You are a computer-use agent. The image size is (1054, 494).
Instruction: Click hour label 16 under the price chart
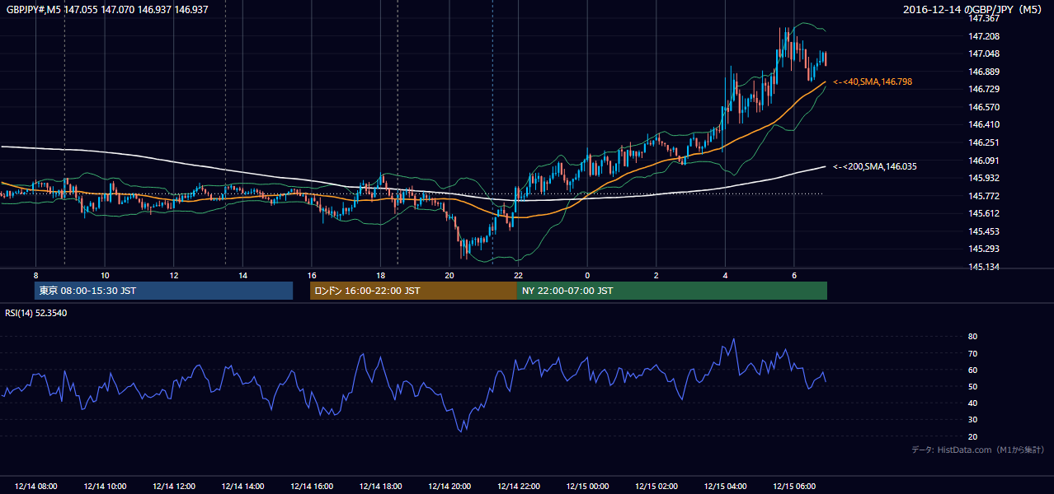pyautogui.click(x=312, y=275)
